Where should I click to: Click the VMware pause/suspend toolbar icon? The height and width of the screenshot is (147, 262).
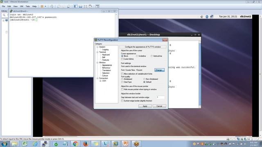coord(42,7)
